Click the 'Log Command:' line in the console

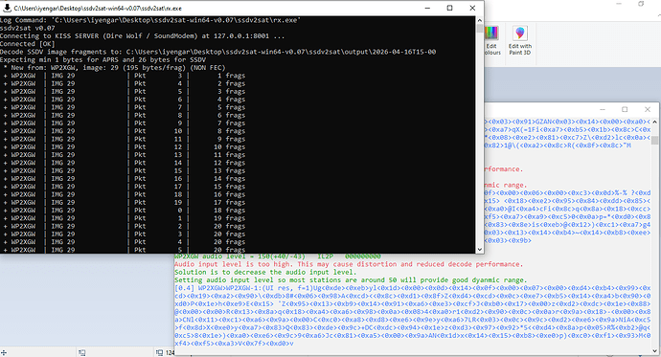(x=150, y=20)
